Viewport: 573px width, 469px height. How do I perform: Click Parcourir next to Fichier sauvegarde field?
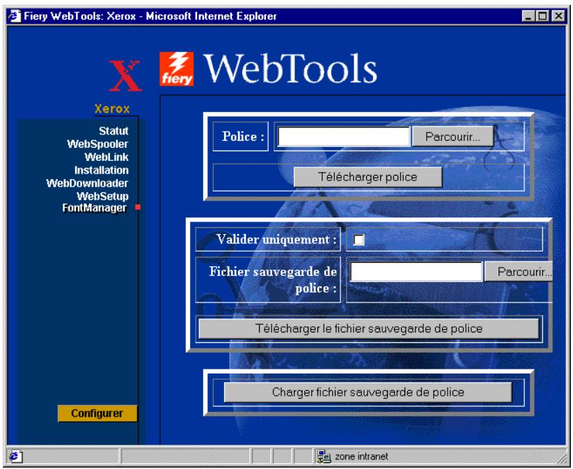coord(519,272)
